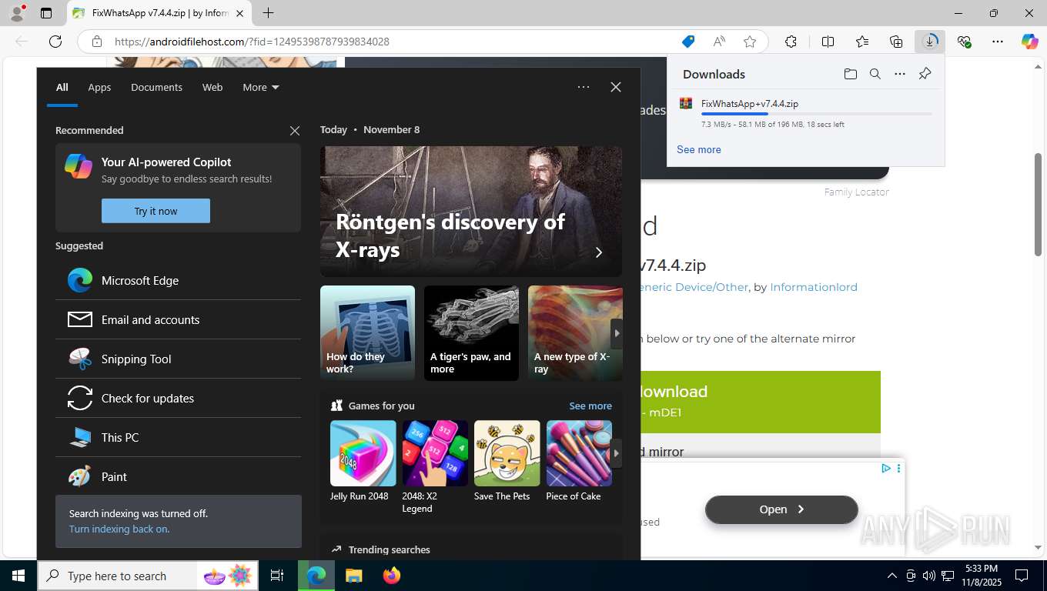
Task: Refresh the current page
Action: point(55,42)
